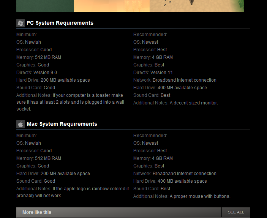
Task: Click the PC System Requirements heading
Action: click(x=60, y=23)
